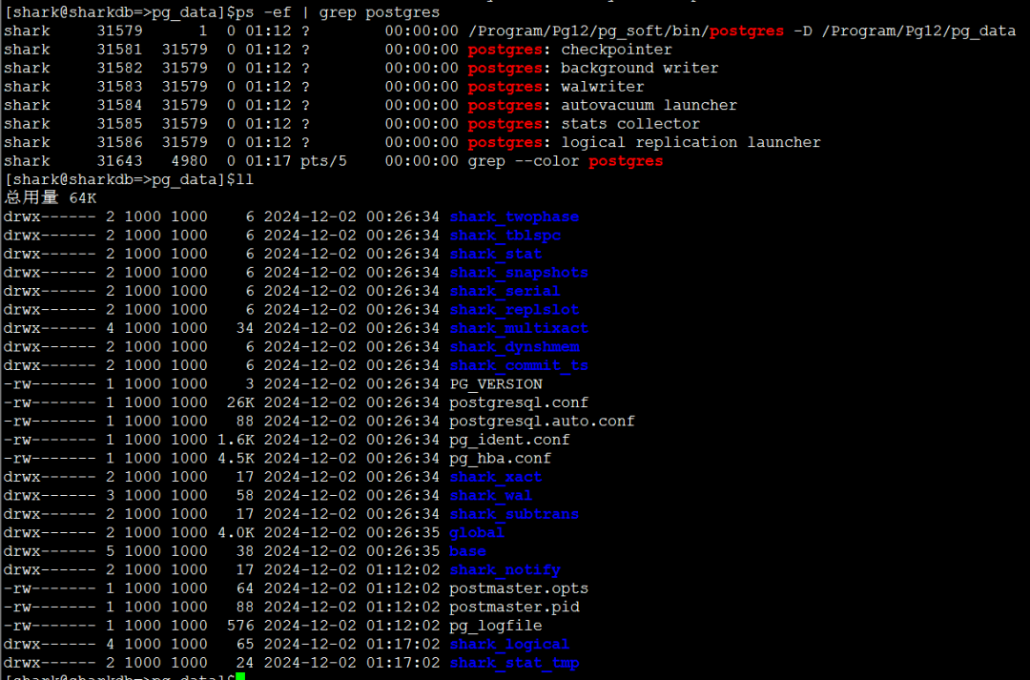Select the global directory name

tap(477, 533)
